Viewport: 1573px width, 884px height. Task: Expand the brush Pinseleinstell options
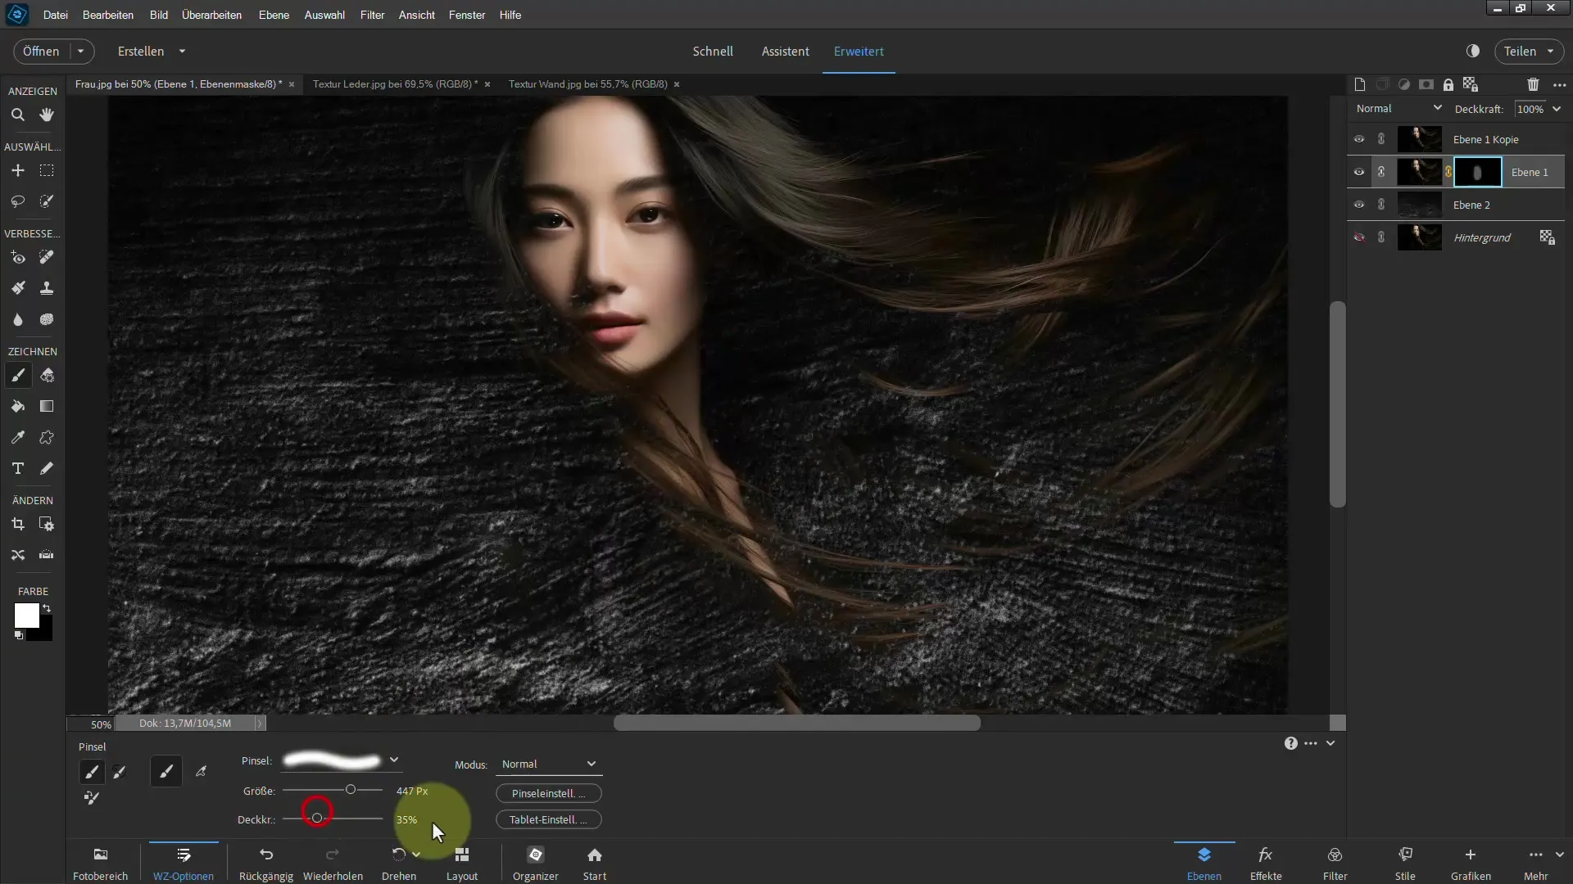tap(549, 793)
